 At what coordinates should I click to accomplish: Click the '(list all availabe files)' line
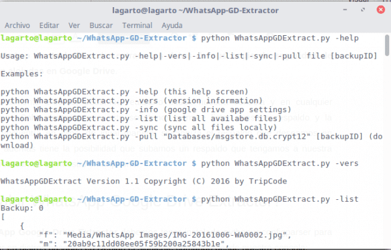pos(141,118)
